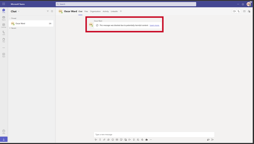The height and width of the screenshot is (144, 254).
Task: Open the Learn more link
Action: [155, 25]
